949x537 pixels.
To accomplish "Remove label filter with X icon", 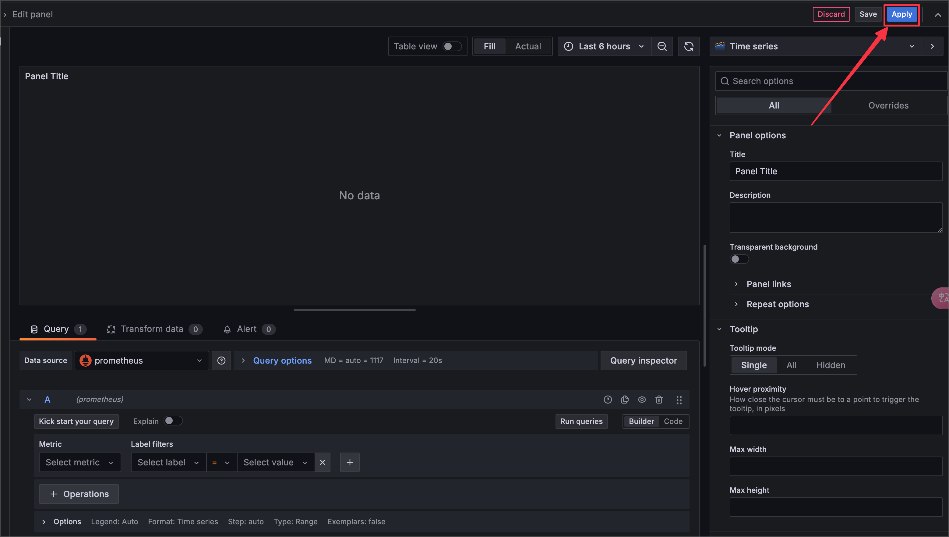I will pyautogui.click(x=323, y=462).
